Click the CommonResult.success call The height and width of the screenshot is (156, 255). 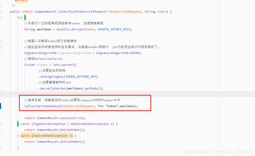point(55,118)
